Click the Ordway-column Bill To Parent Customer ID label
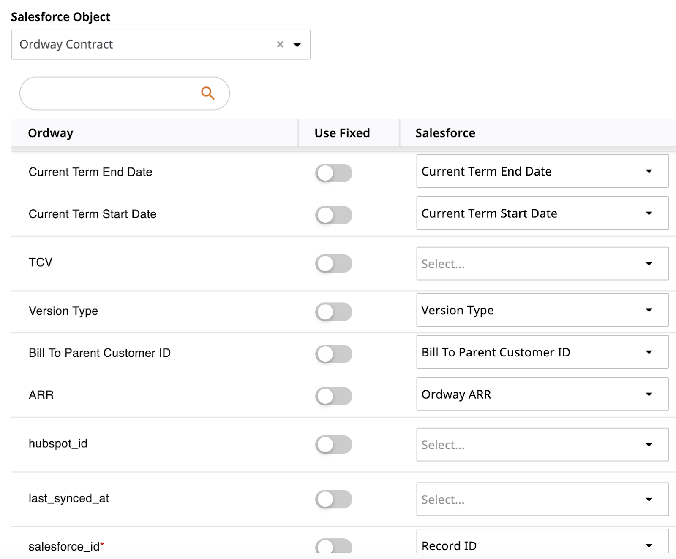Screen dimensions: 676x559 pyautogui.click(x=100, y=353)
